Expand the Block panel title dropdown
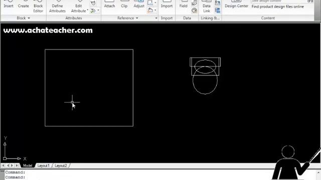This screenshot has width=321, height=180. click(23, 18)
